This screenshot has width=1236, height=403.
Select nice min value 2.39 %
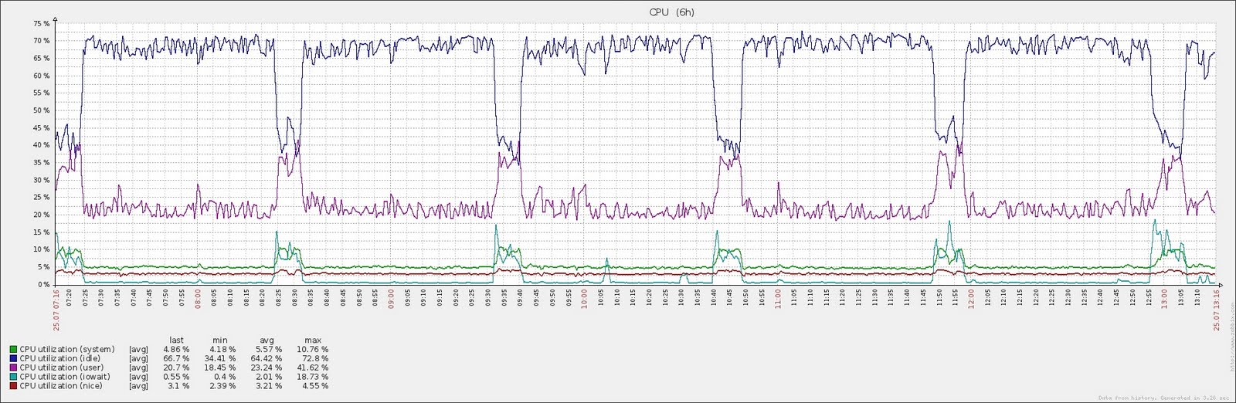click(222, 386)
